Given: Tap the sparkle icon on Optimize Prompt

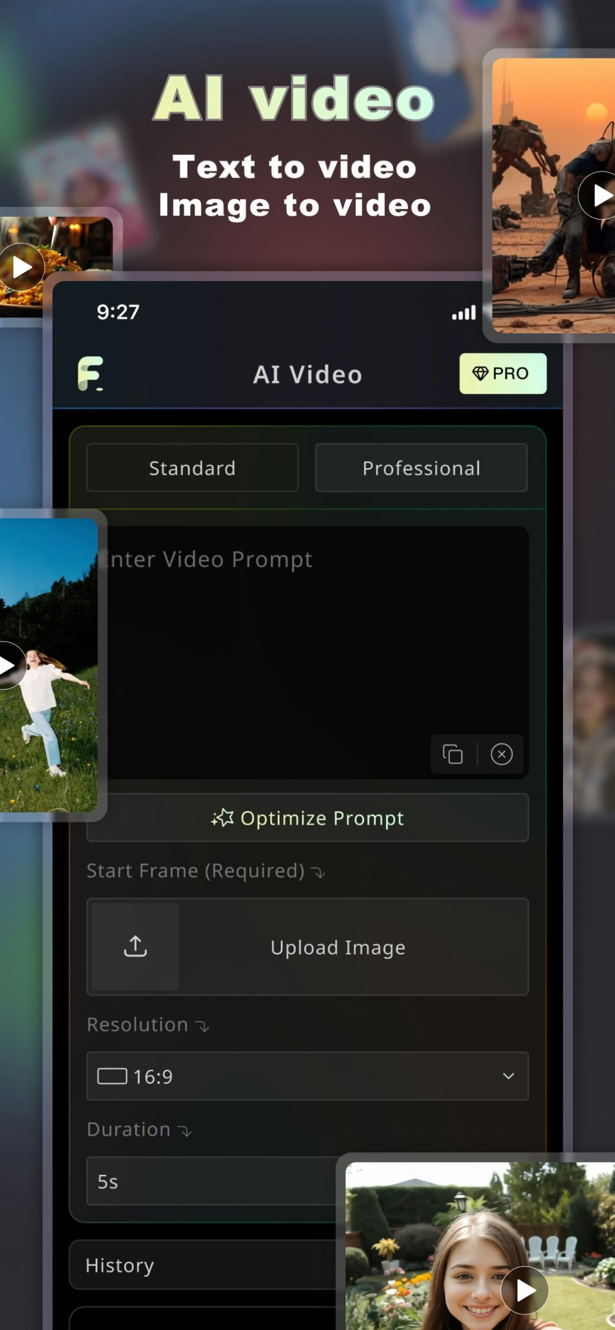Looking at the screenshot, I should pyautogui.click(x=223, y=818).
